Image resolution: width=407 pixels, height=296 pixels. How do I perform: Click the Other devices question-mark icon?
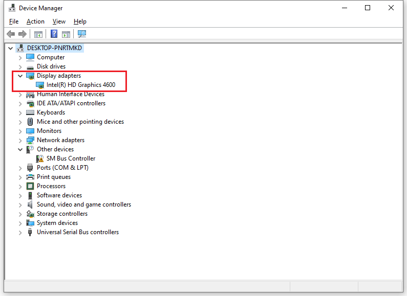(30, 149)
